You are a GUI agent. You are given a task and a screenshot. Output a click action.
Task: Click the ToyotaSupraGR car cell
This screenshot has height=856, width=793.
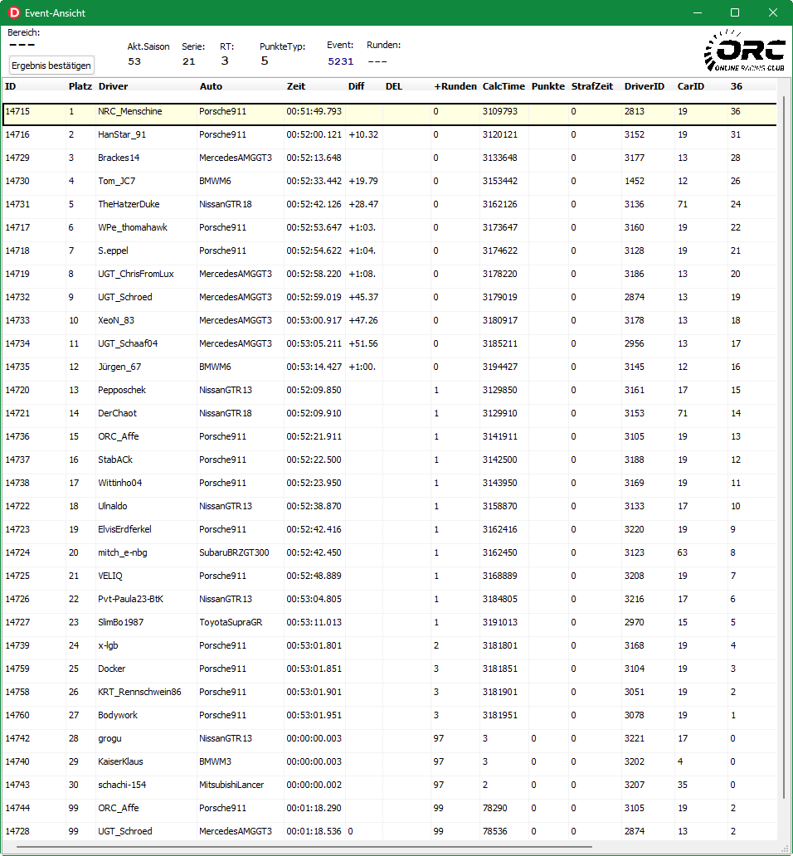(231, 622)
